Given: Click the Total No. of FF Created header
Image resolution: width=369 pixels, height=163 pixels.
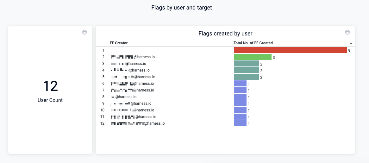Looking at the screenshot, I should tap(253, 43).
